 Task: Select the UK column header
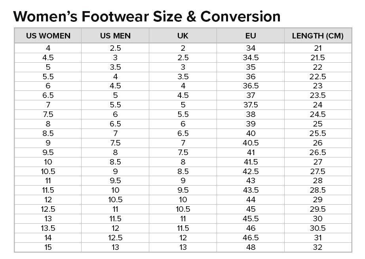tap(183, 36)
